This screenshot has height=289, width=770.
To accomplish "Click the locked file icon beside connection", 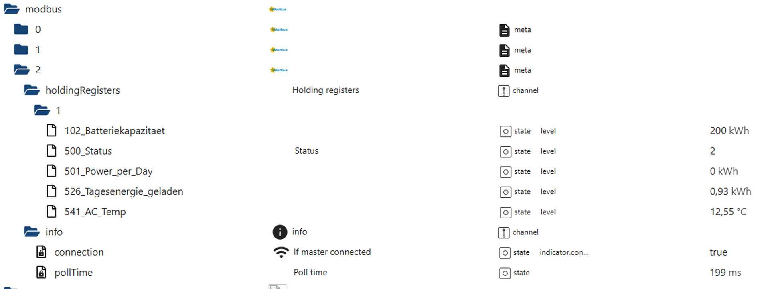I will click(41, 252).
